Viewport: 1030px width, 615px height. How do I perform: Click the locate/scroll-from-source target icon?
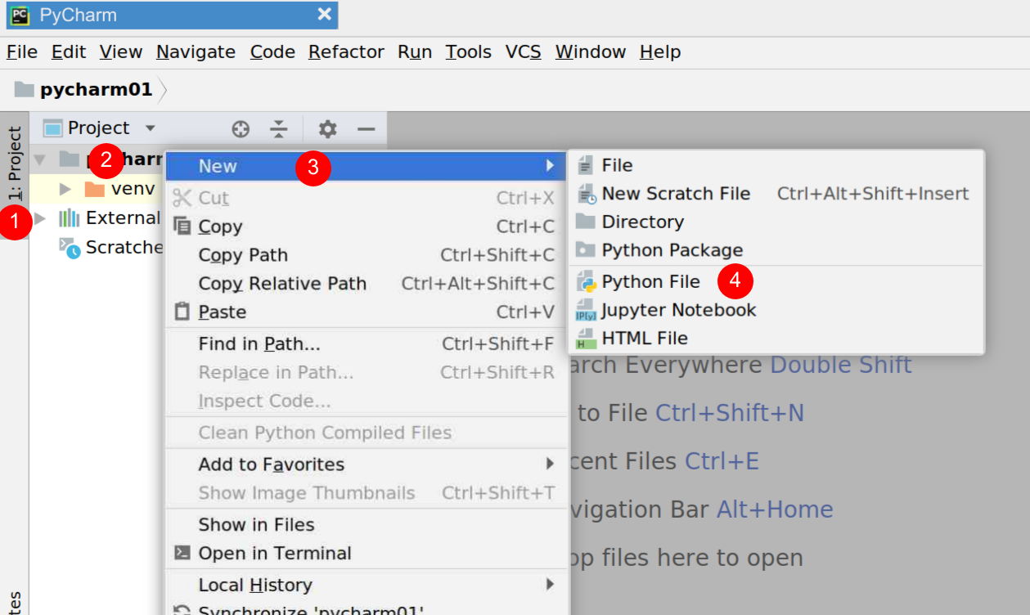[240, 128]
